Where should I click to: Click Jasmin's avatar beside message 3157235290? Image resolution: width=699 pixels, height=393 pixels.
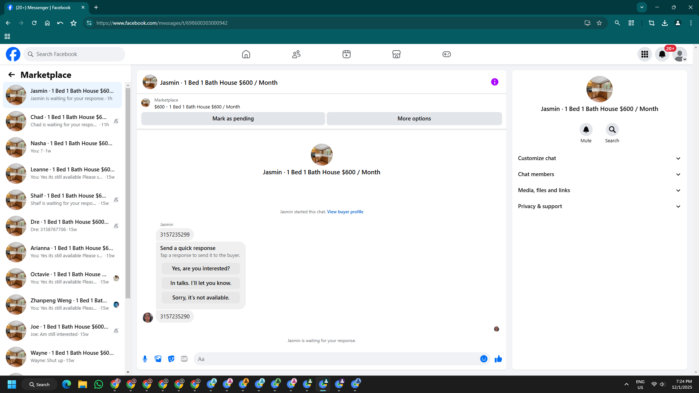pyautogui.click(x=148, y=317)
